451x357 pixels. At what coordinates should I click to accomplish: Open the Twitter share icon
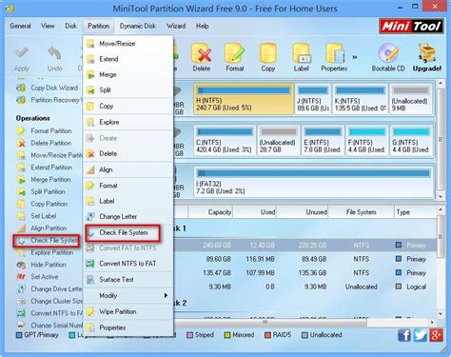[421, 335]
